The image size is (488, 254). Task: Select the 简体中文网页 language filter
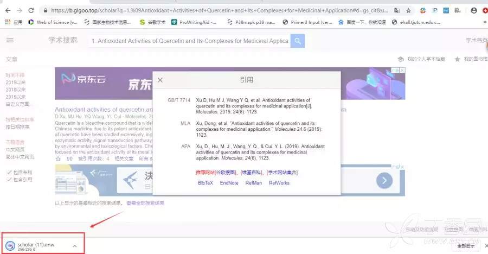(x=20, y=157)
